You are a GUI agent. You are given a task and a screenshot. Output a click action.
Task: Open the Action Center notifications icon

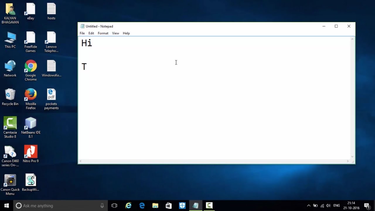[367, 206]
